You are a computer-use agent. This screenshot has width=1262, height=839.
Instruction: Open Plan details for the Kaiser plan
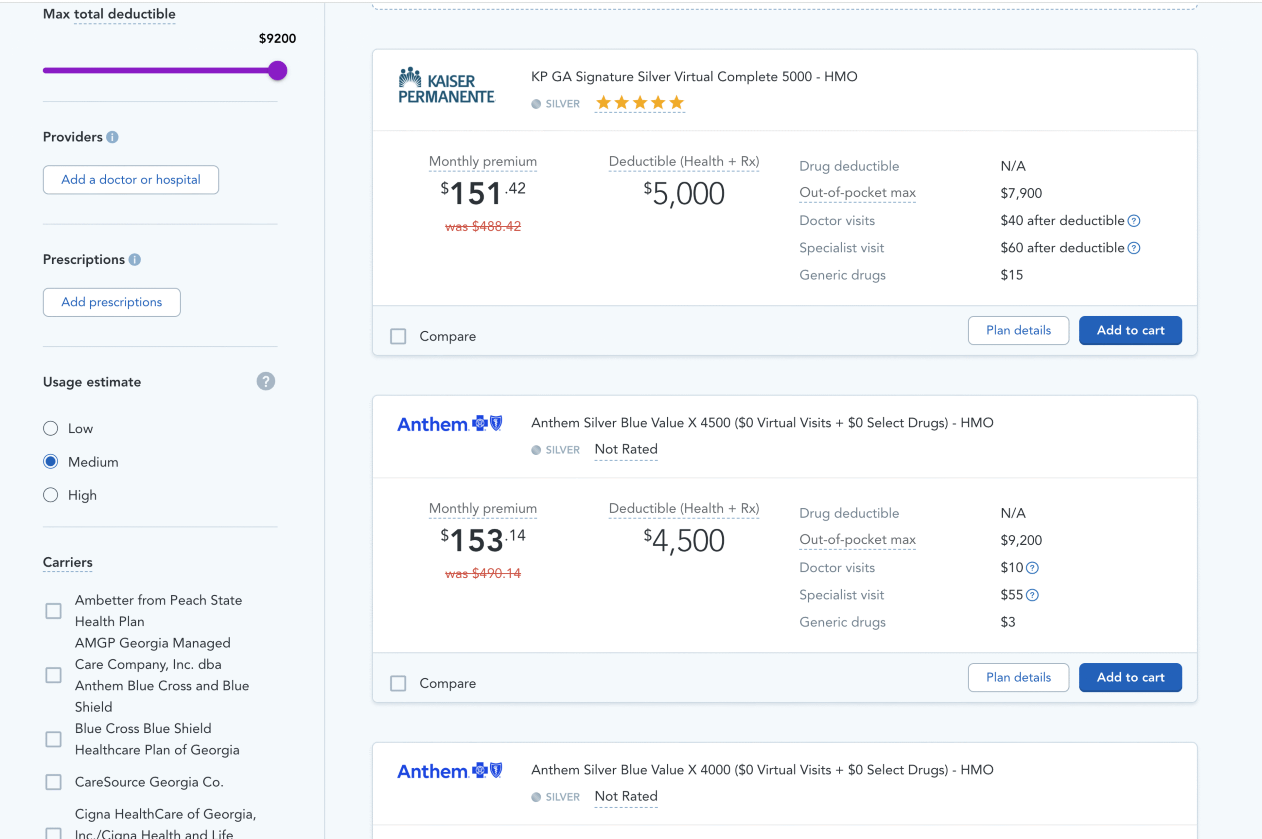pos(1017,330)
